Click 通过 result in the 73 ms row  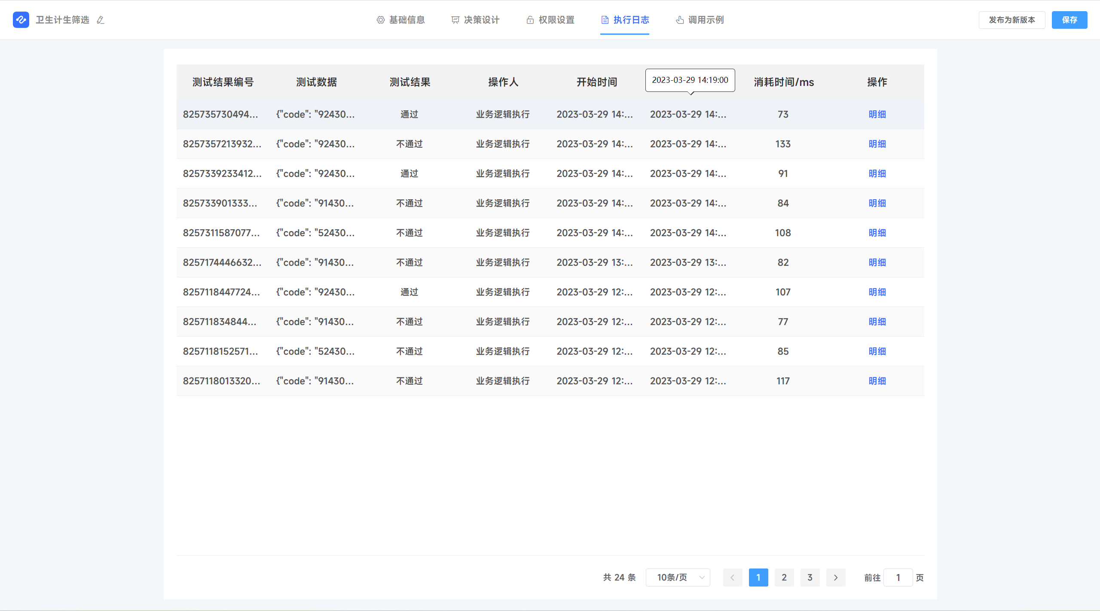coord(409,114)
